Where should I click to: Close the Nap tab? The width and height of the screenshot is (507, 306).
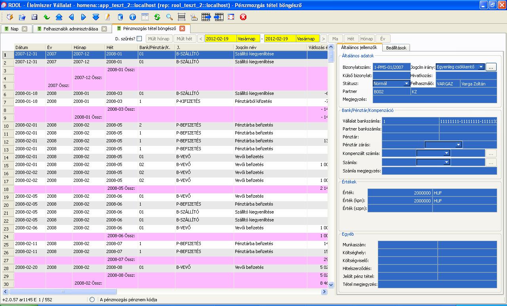pyautogui.click(x=25, y=29)
